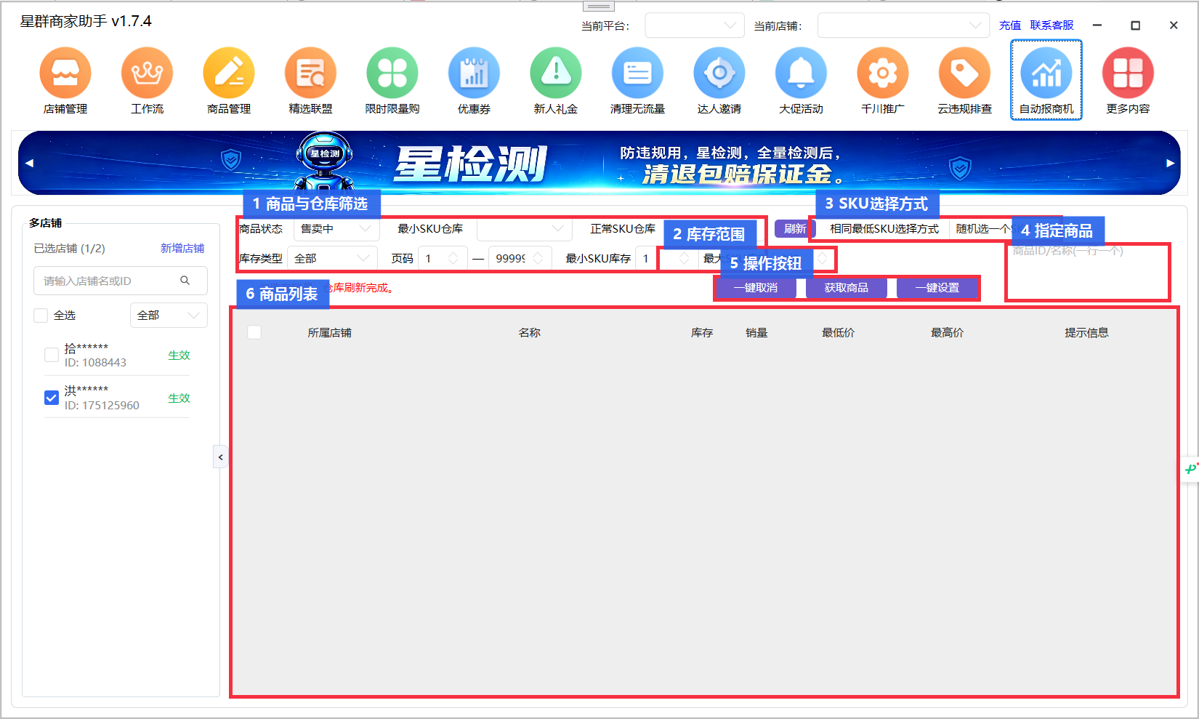Click the 刷新 refresh button

[794, 229]
